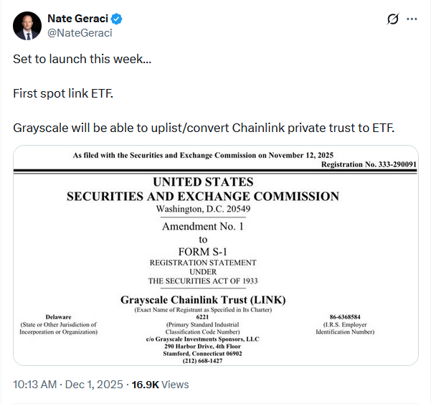Open the three-dot more options menu
The image size is (431, 404).
click(x=412, y=19)
